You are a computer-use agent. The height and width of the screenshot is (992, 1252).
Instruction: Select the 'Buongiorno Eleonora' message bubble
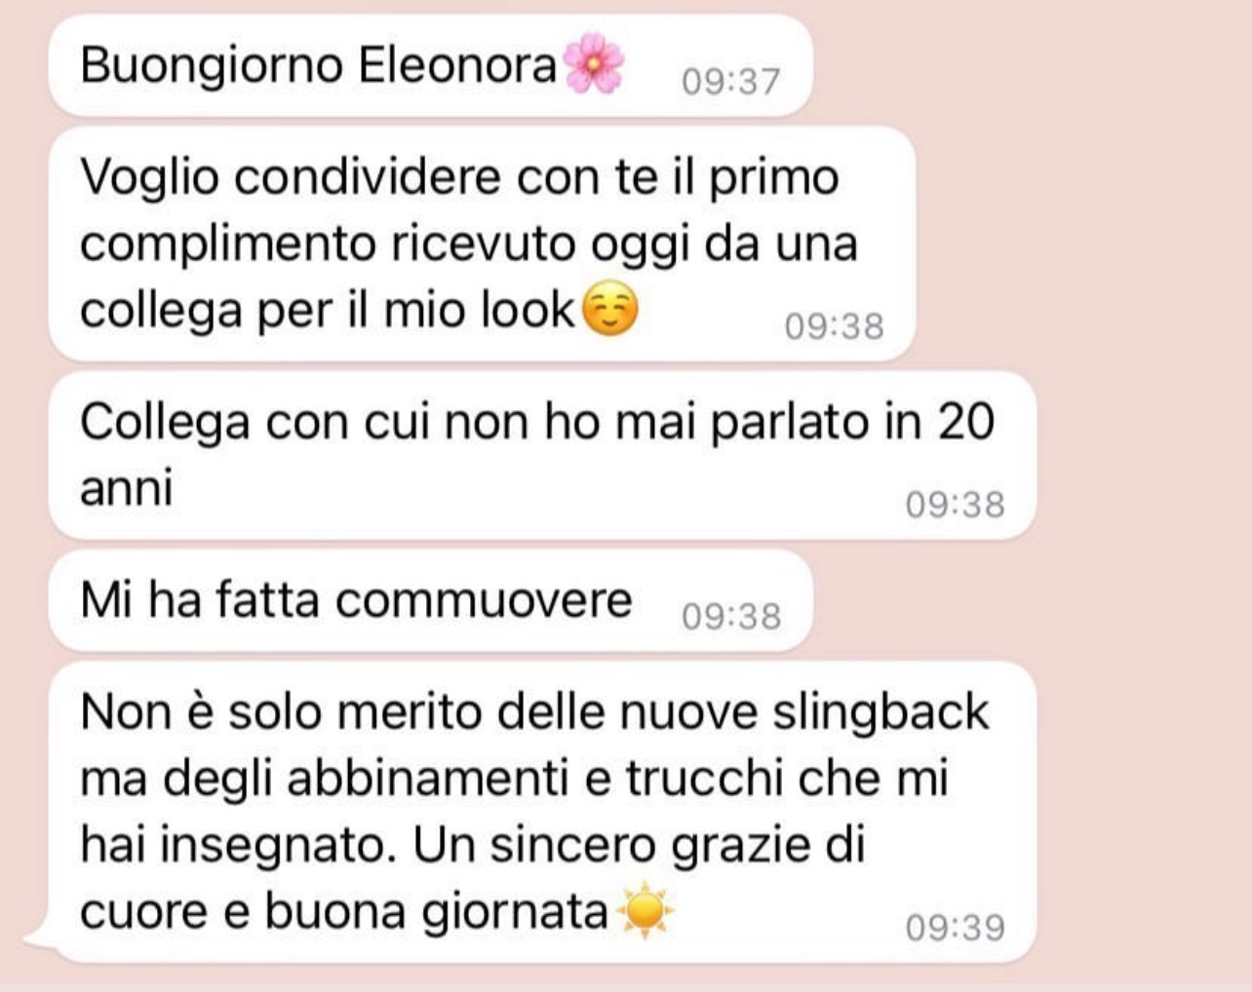[x=431, y=65]
